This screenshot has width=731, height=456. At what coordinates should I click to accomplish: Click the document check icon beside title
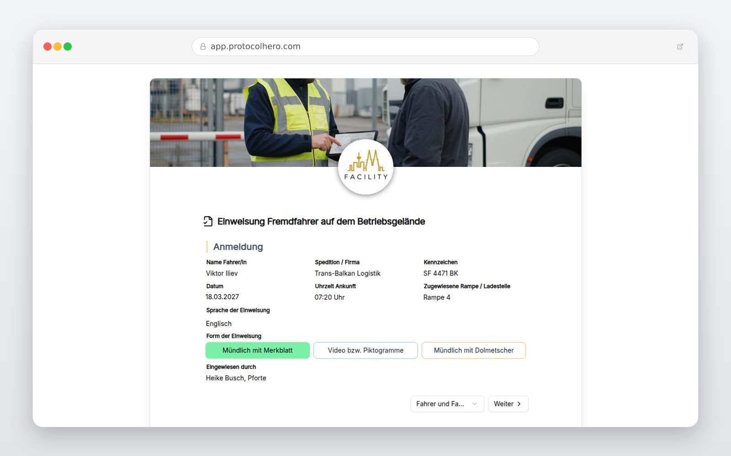208,222
